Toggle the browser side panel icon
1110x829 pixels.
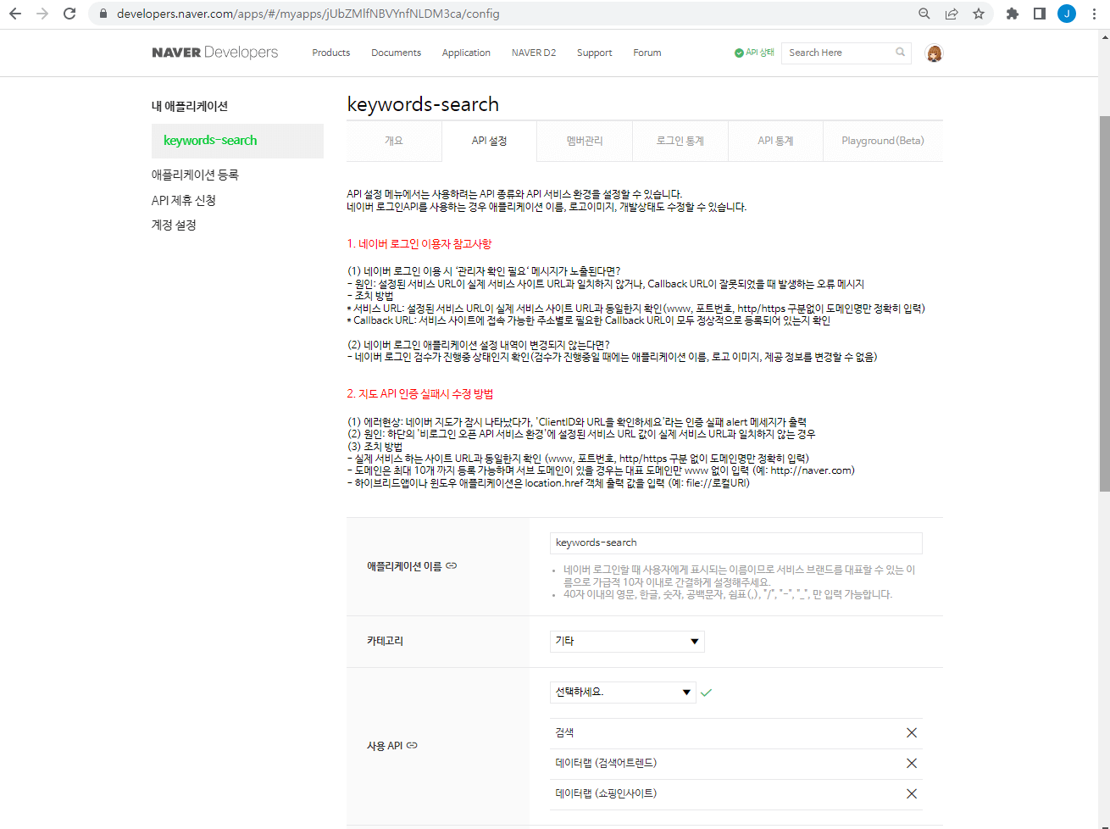click(x=1040, y=14)
